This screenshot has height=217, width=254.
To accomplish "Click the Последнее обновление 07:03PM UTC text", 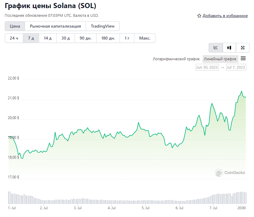I will [38, 16].
